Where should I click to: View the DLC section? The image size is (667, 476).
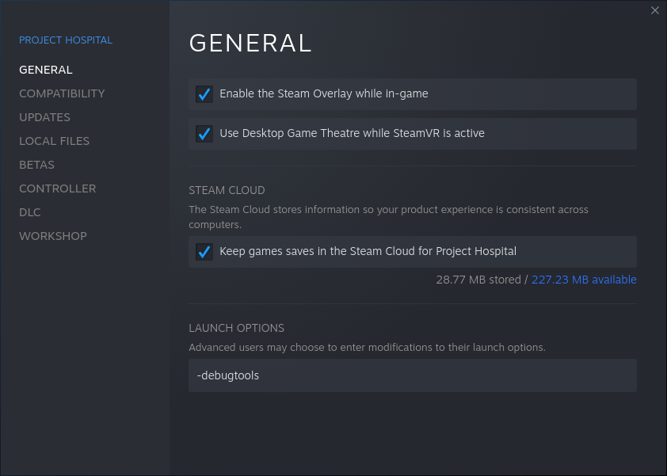click(x=30, y=212)
